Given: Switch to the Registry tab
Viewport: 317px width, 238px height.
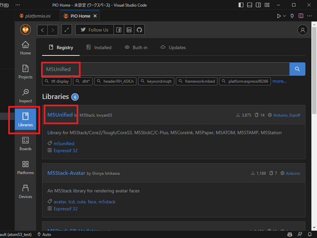Looking at the screenshot, I should tap(61, 48).
